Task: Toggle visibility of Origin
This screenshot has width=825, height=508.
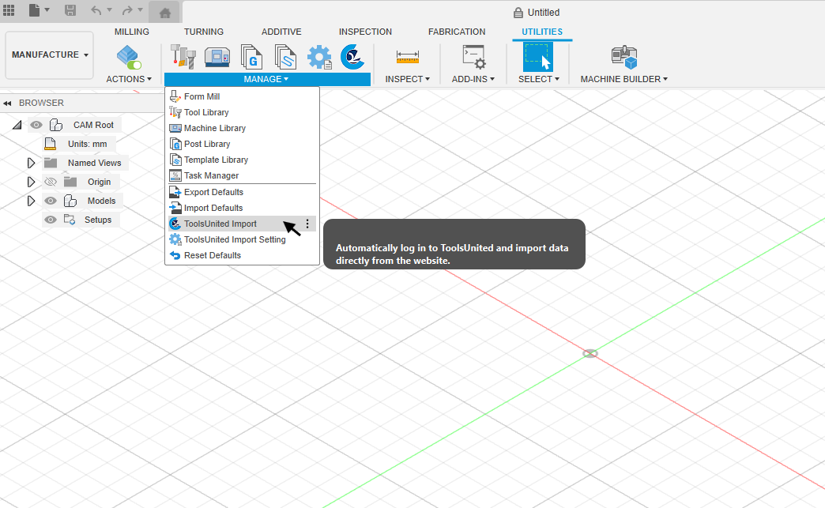Action: [x=51, y=182]
